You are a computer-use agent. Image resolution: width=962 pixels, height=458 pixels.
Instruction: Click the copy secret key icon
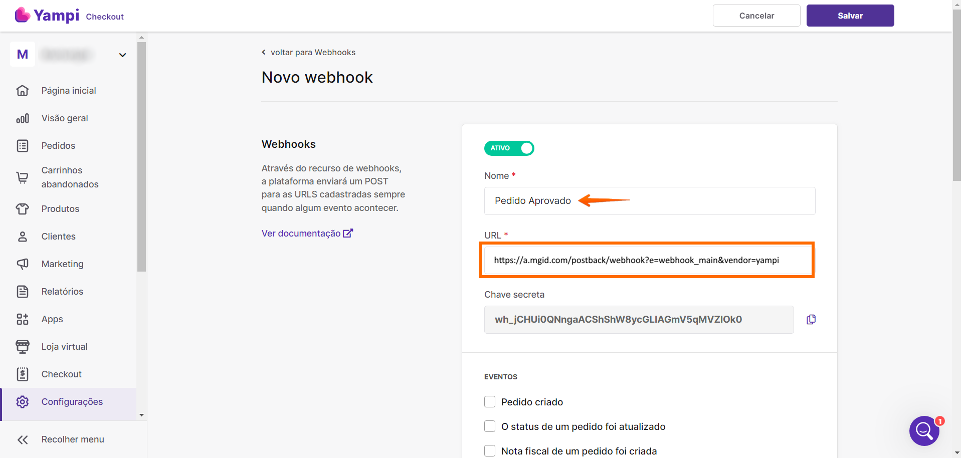[x=811, y=320]
